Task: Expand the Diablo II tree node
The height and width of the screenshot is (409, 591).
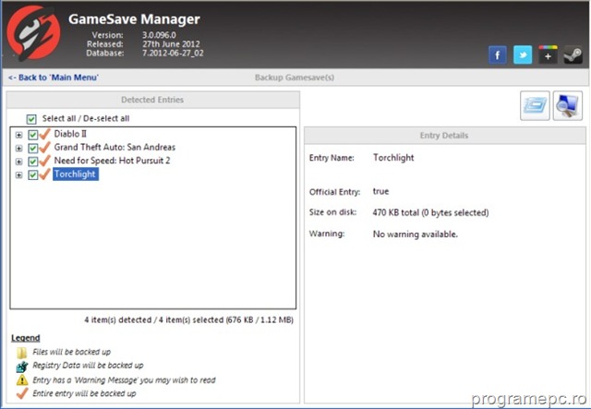Action: tap(18, 135)
